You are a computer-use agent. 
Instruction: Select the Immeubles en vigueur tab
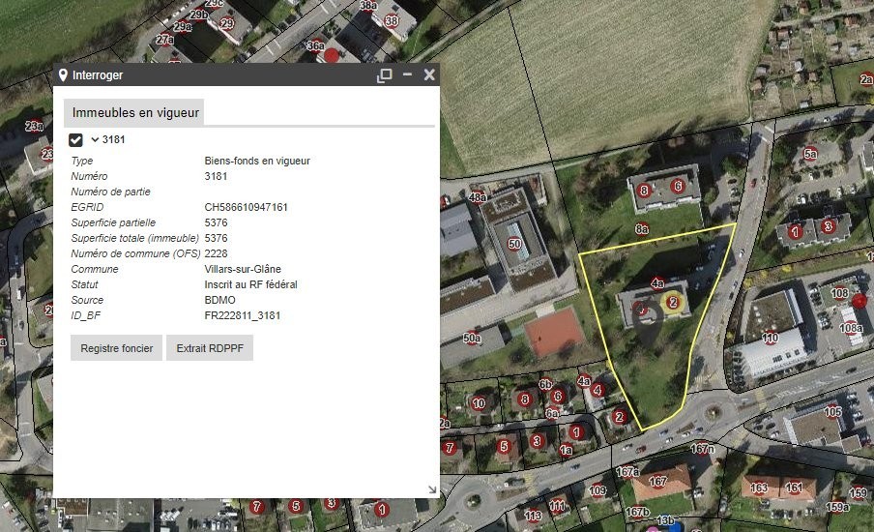(x=135, y=113)
